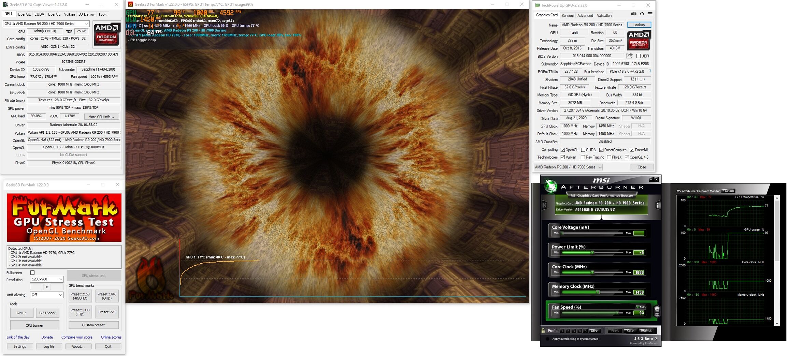The image size is (788, 356).
Task: Click the GPU-Z refresh icon
Action: (642, 14)
